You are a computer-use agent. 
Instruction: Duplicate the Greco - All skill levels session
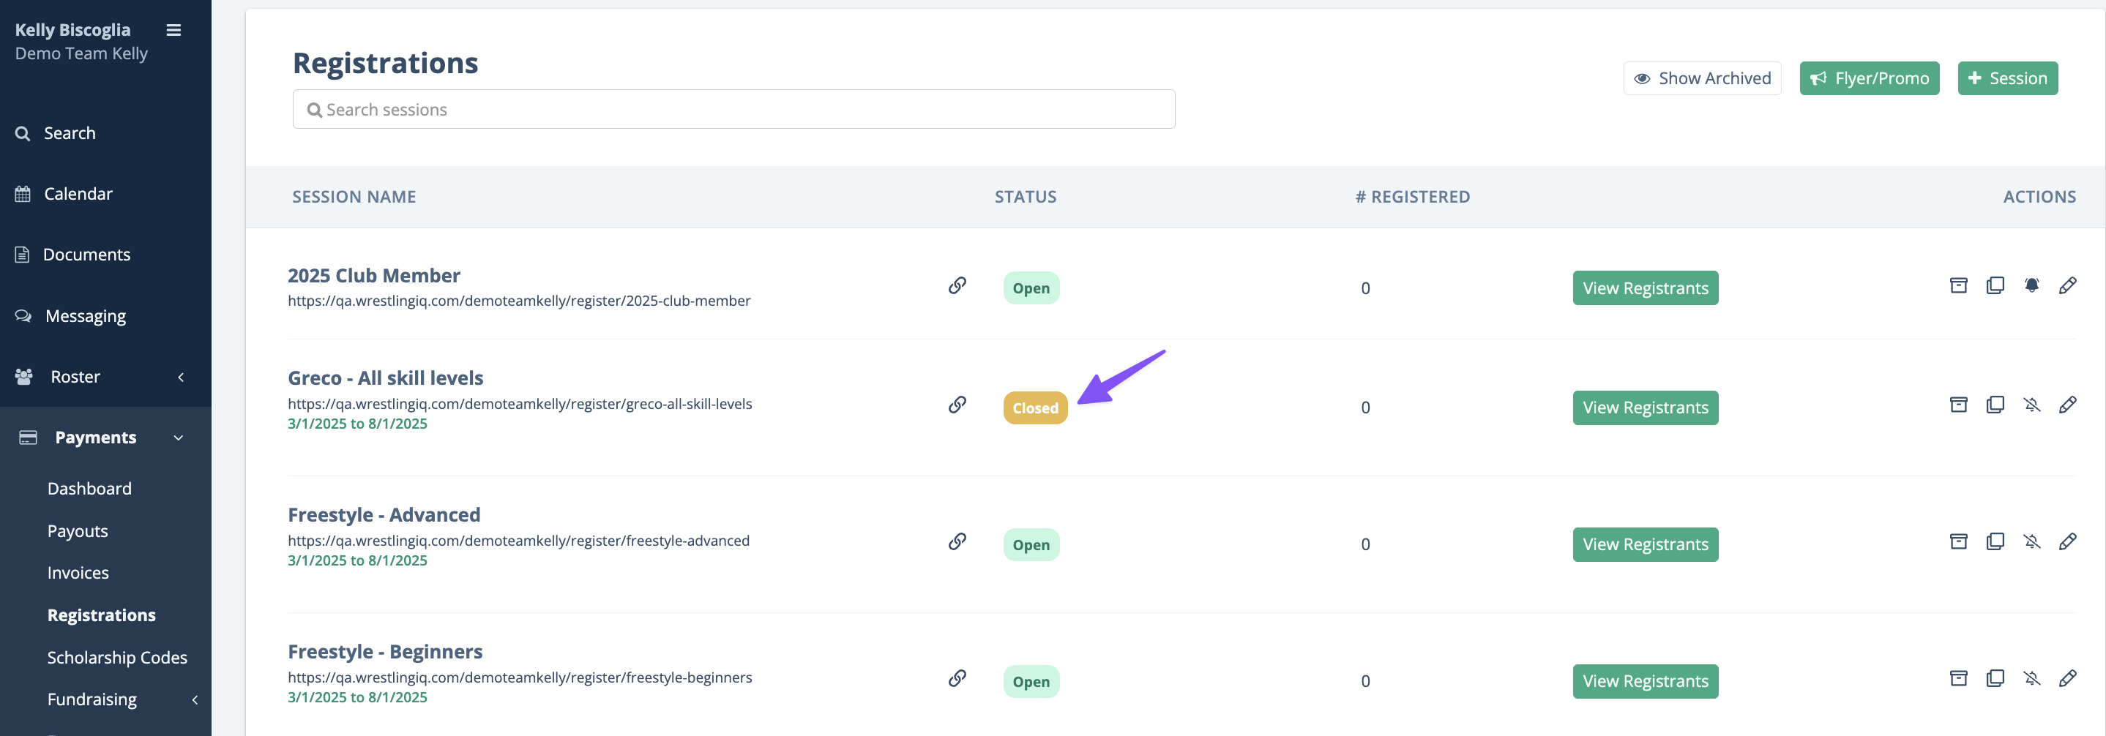tap(1995, 405)
